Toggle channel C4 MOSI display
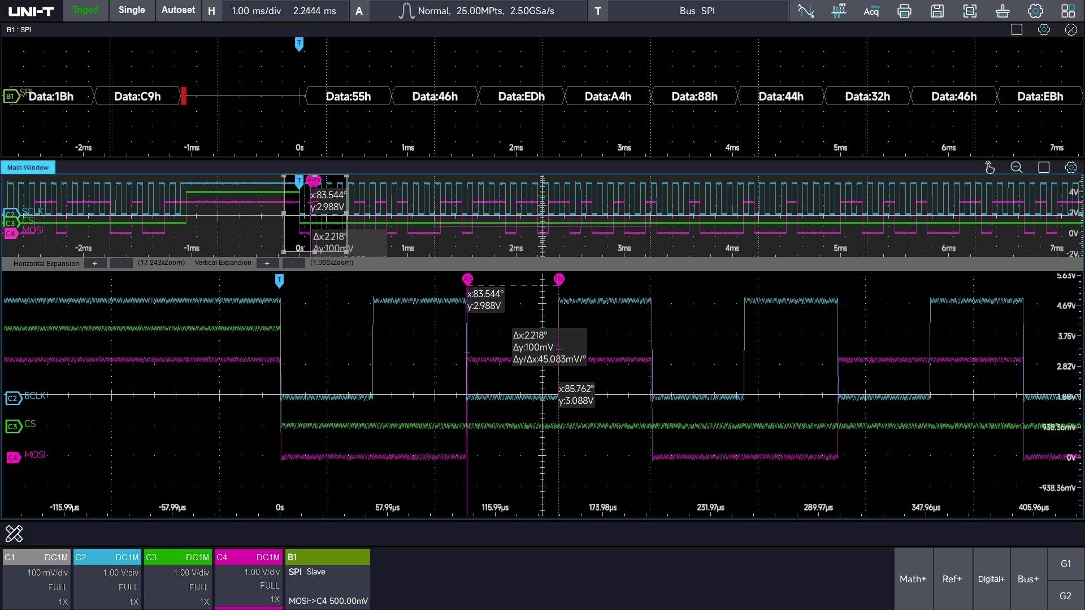Image resolution: width=1085 pixels, height=610 pixels. pyautogui.click(x=248, y=557)
